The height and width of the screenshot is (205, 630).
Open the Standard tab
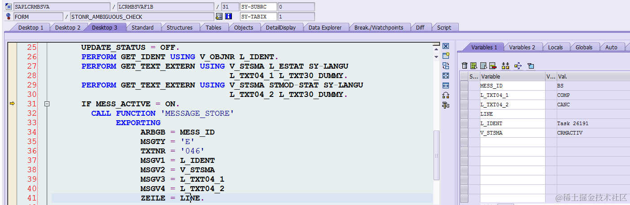coord(142,27)
